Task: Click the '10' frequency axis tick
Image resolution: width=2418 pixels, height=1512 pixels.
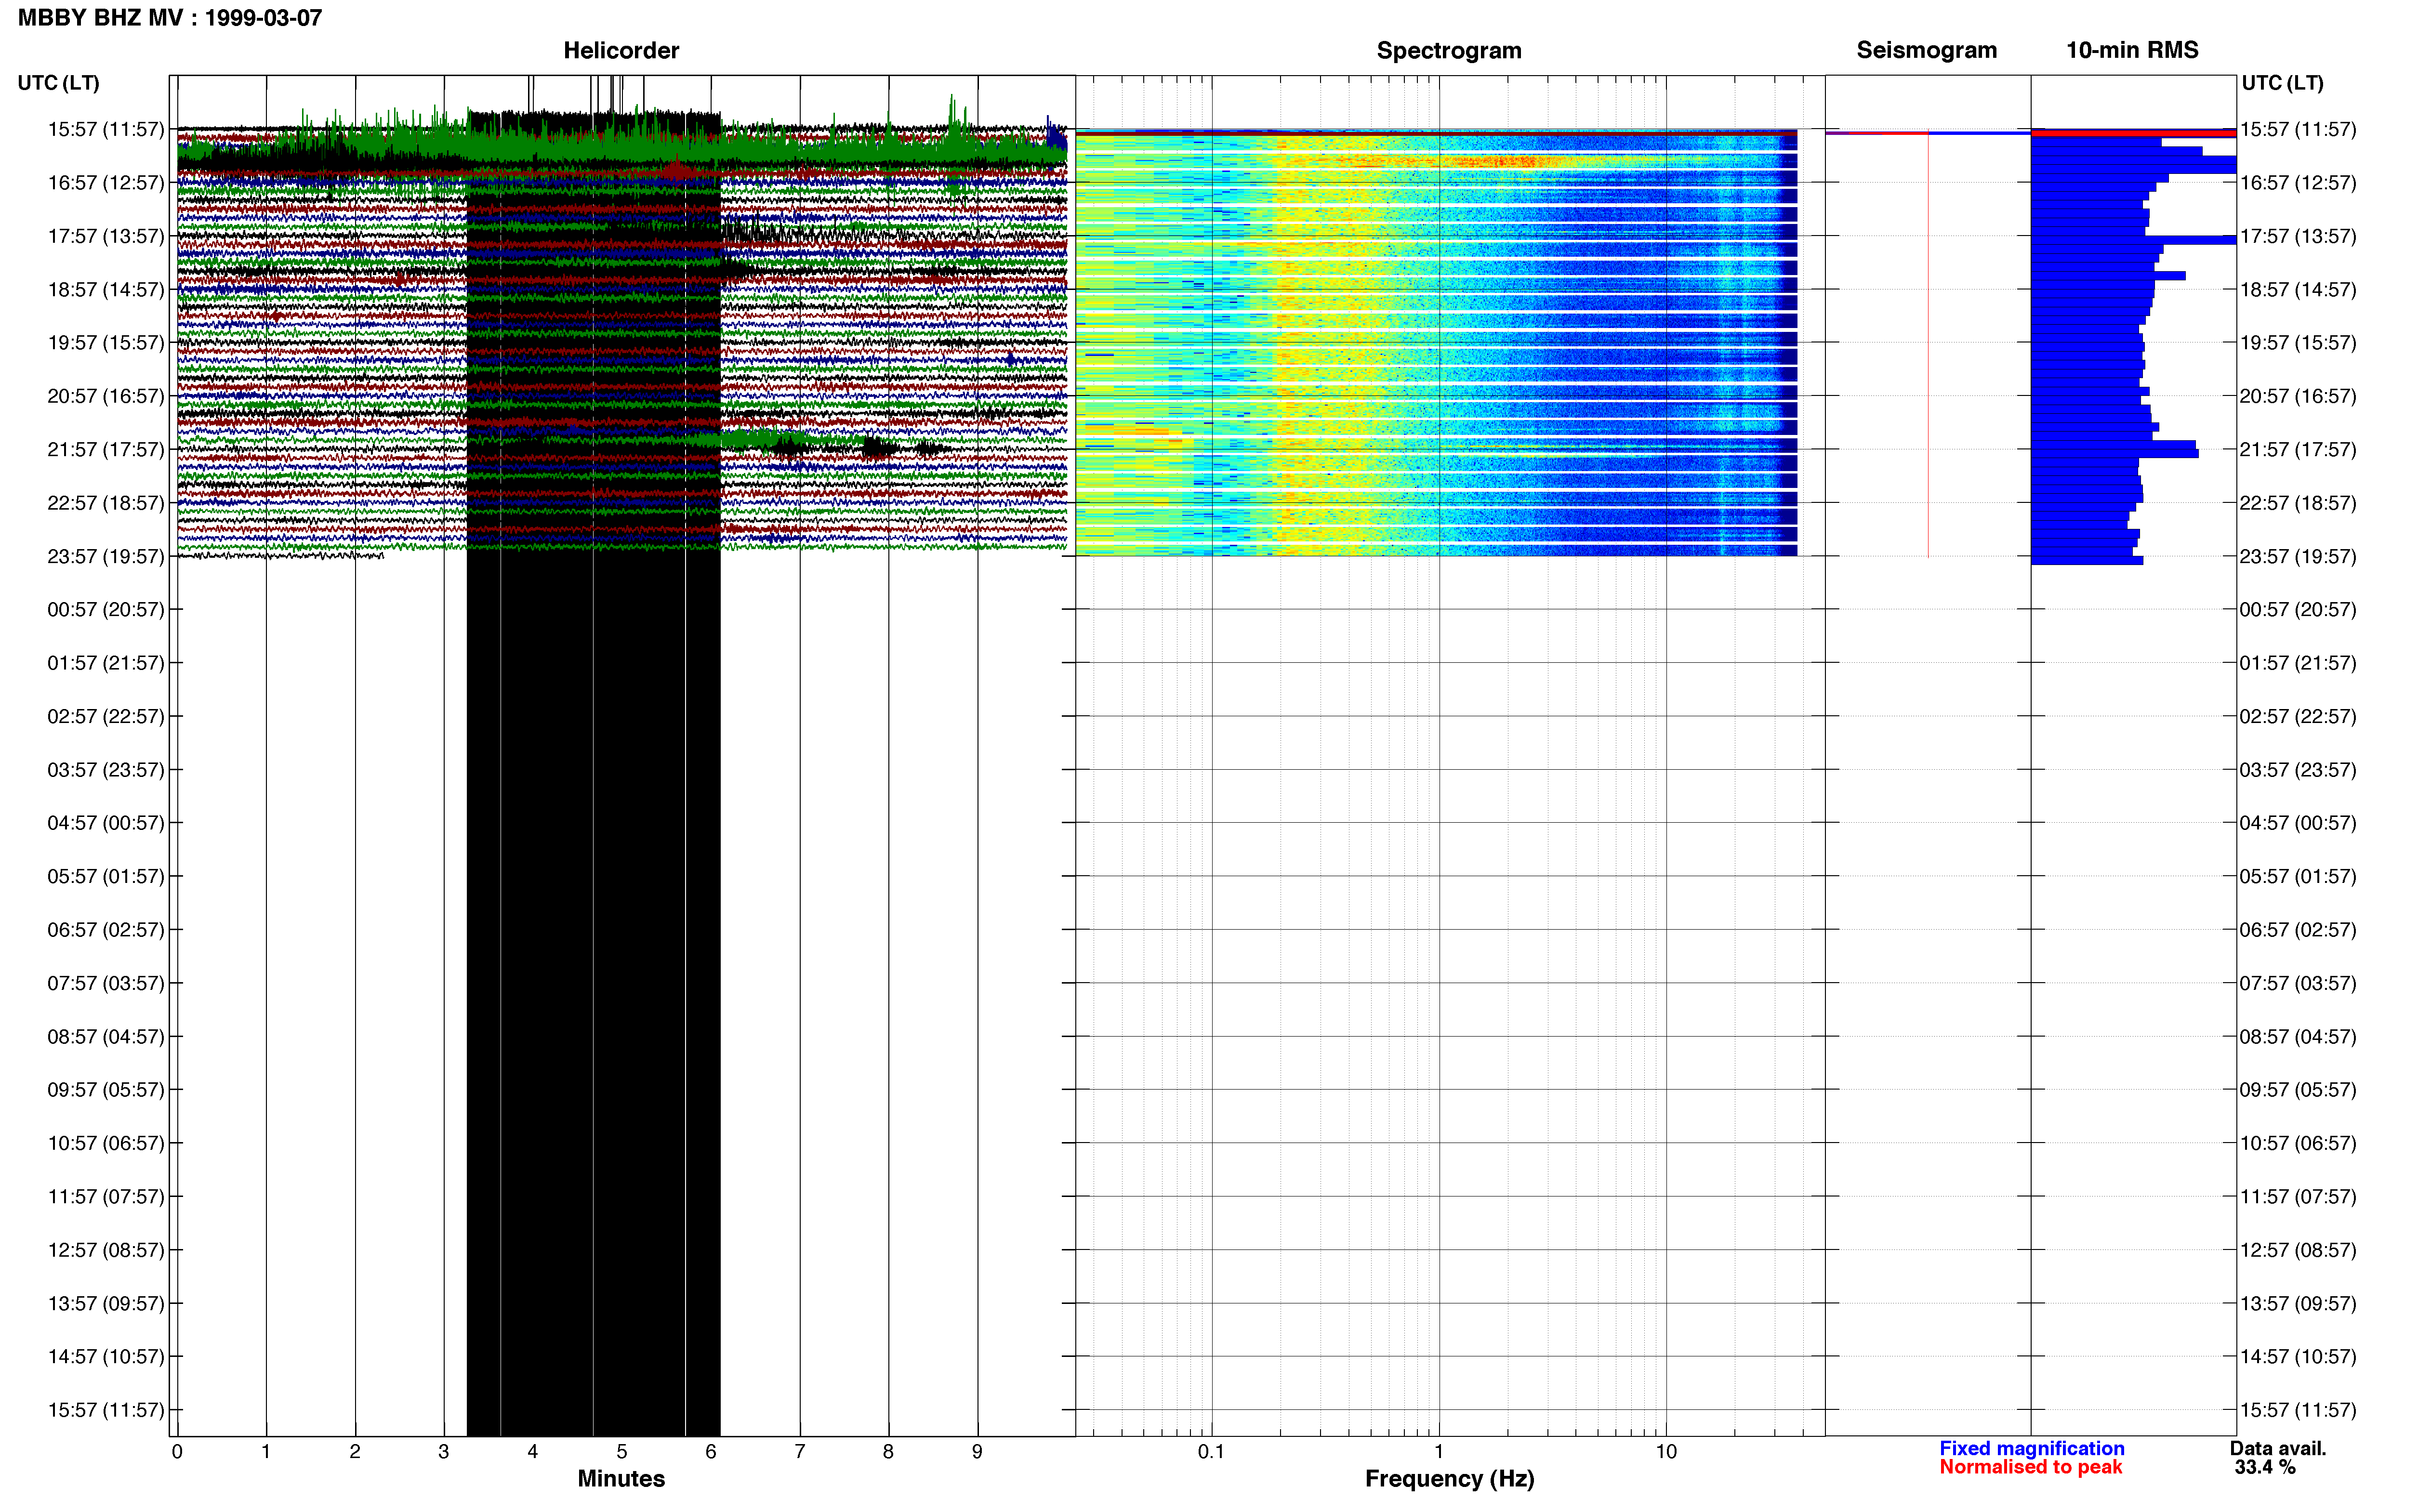Action: [x=1666, y=1452]
